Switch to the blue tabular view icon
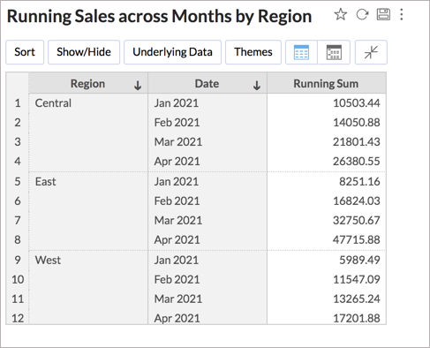Viewport: 430px width, 348px height. click(x=301, y=52)
